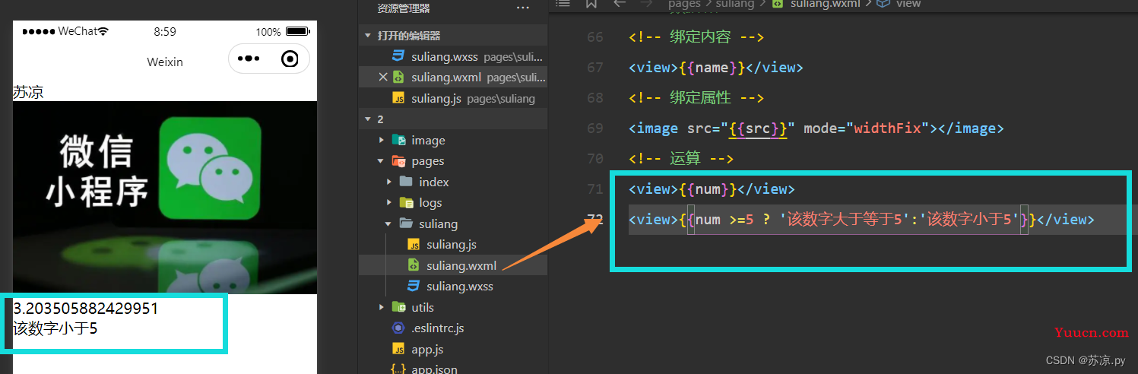Collapse the suliang folder arrow
Image resolution: width=1138 pixels, height=374 pixels.
(389, 223)
